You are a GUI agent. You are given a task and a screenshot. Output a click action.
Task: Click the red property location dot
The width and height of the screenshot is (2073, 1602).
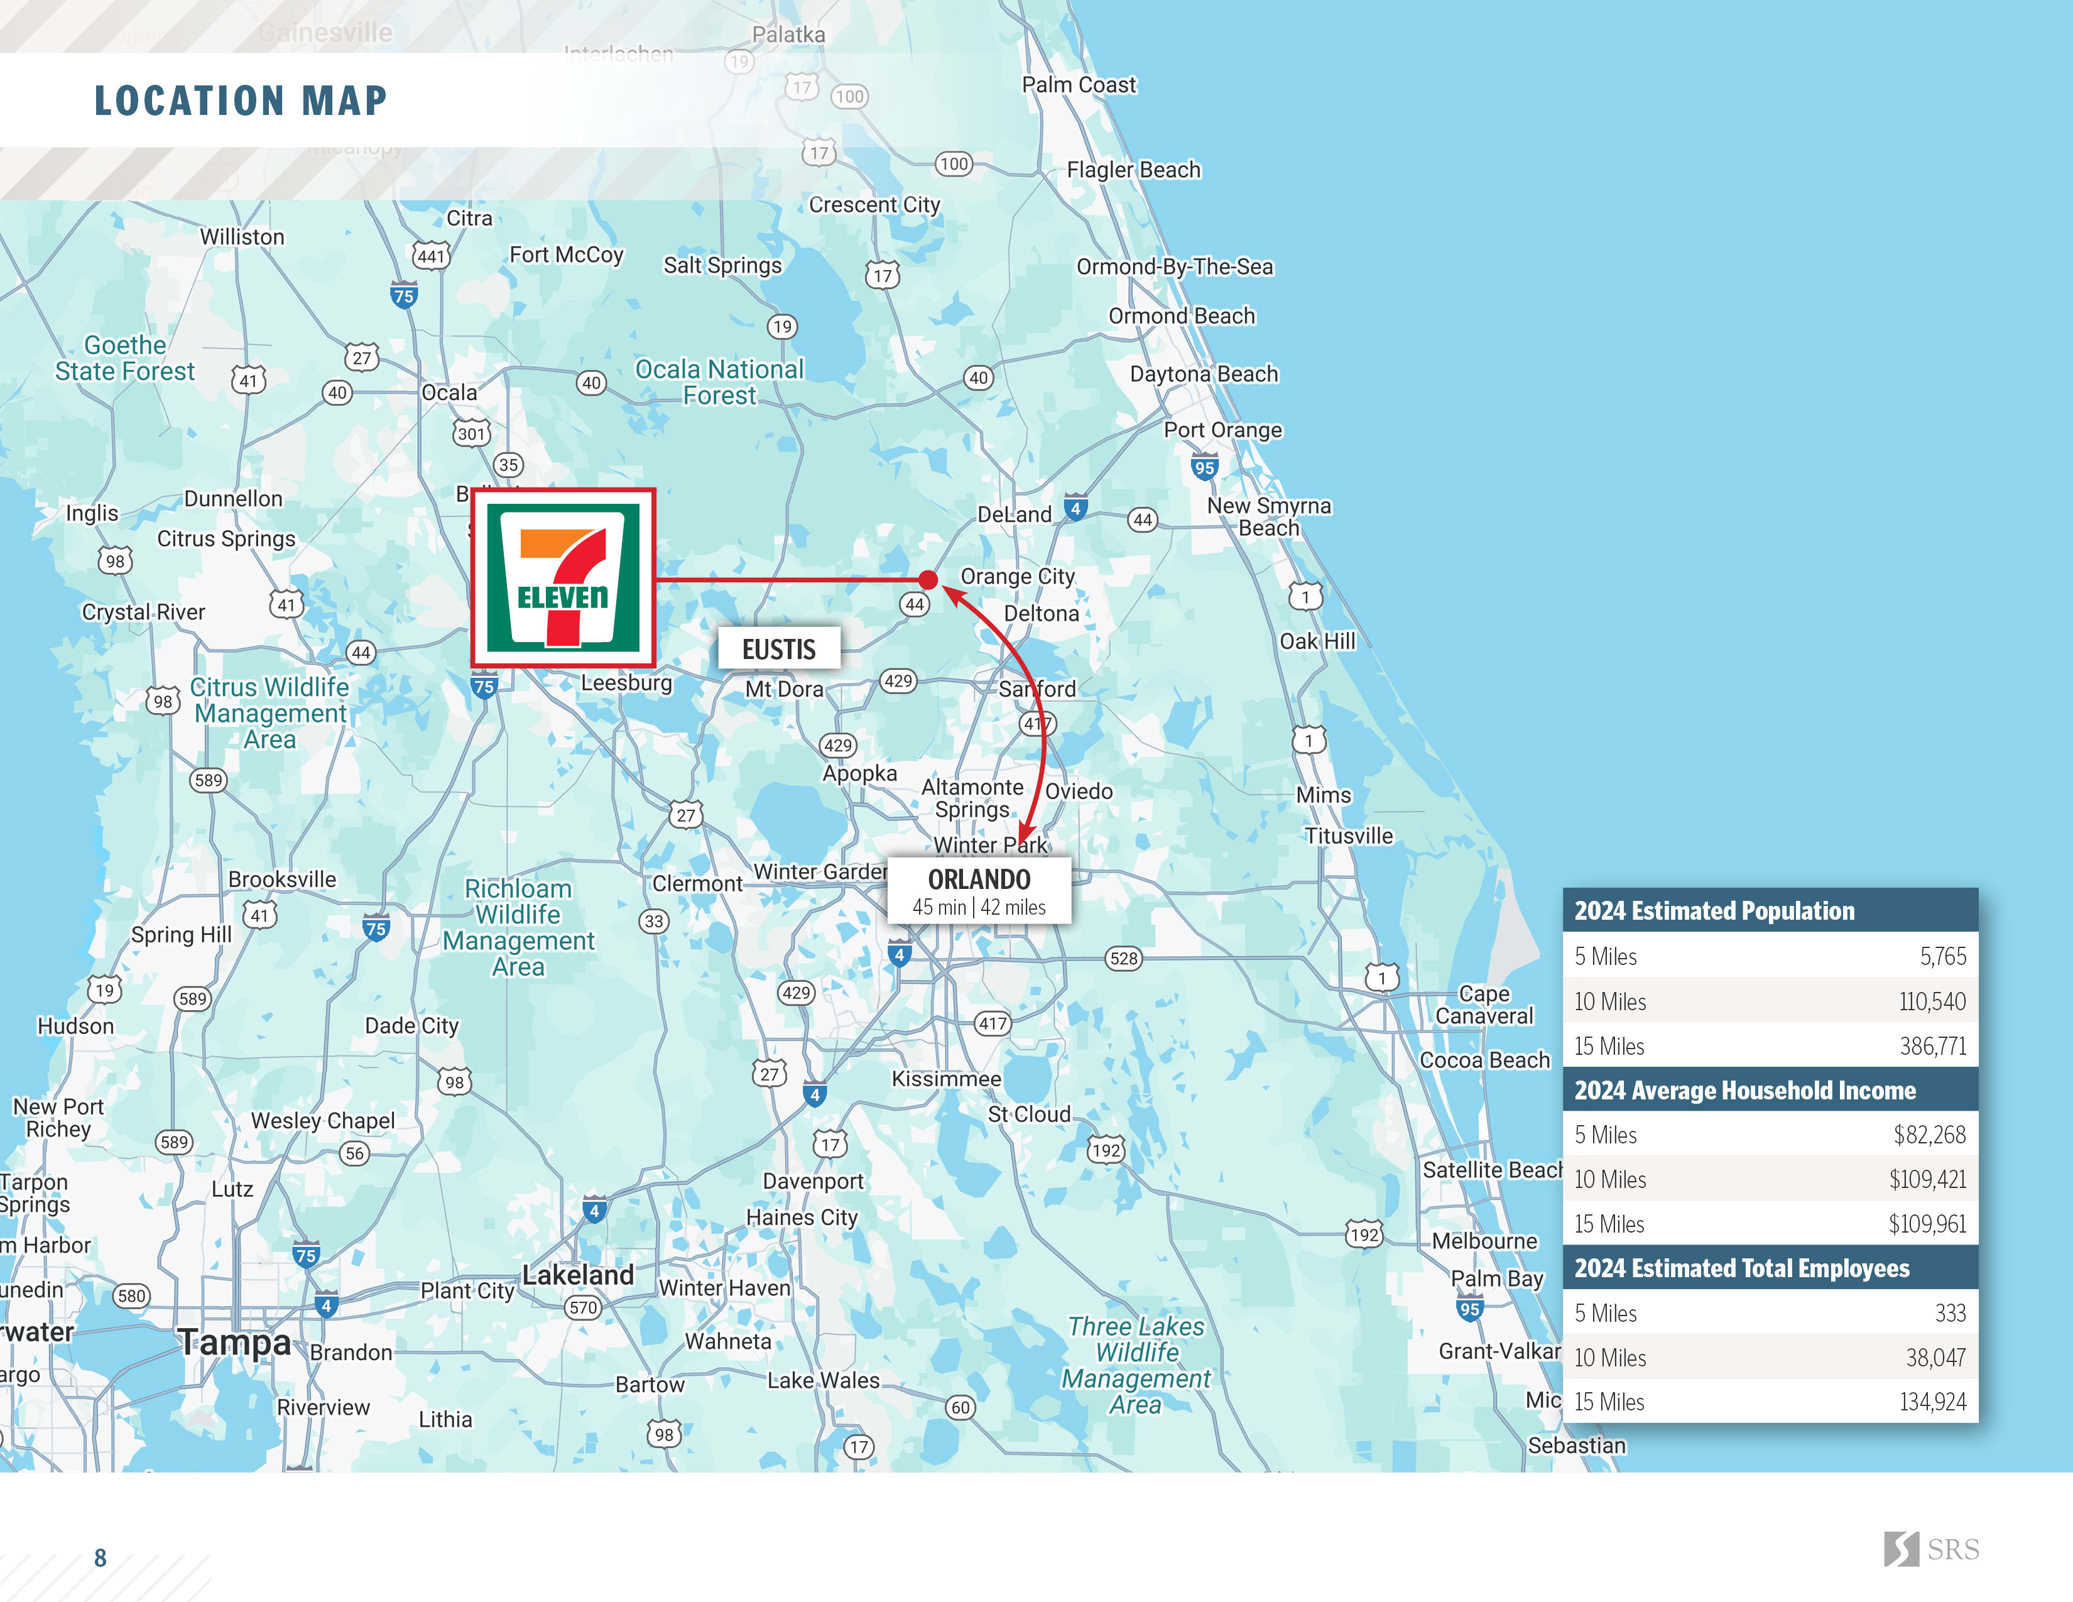[x=928, y=580]
